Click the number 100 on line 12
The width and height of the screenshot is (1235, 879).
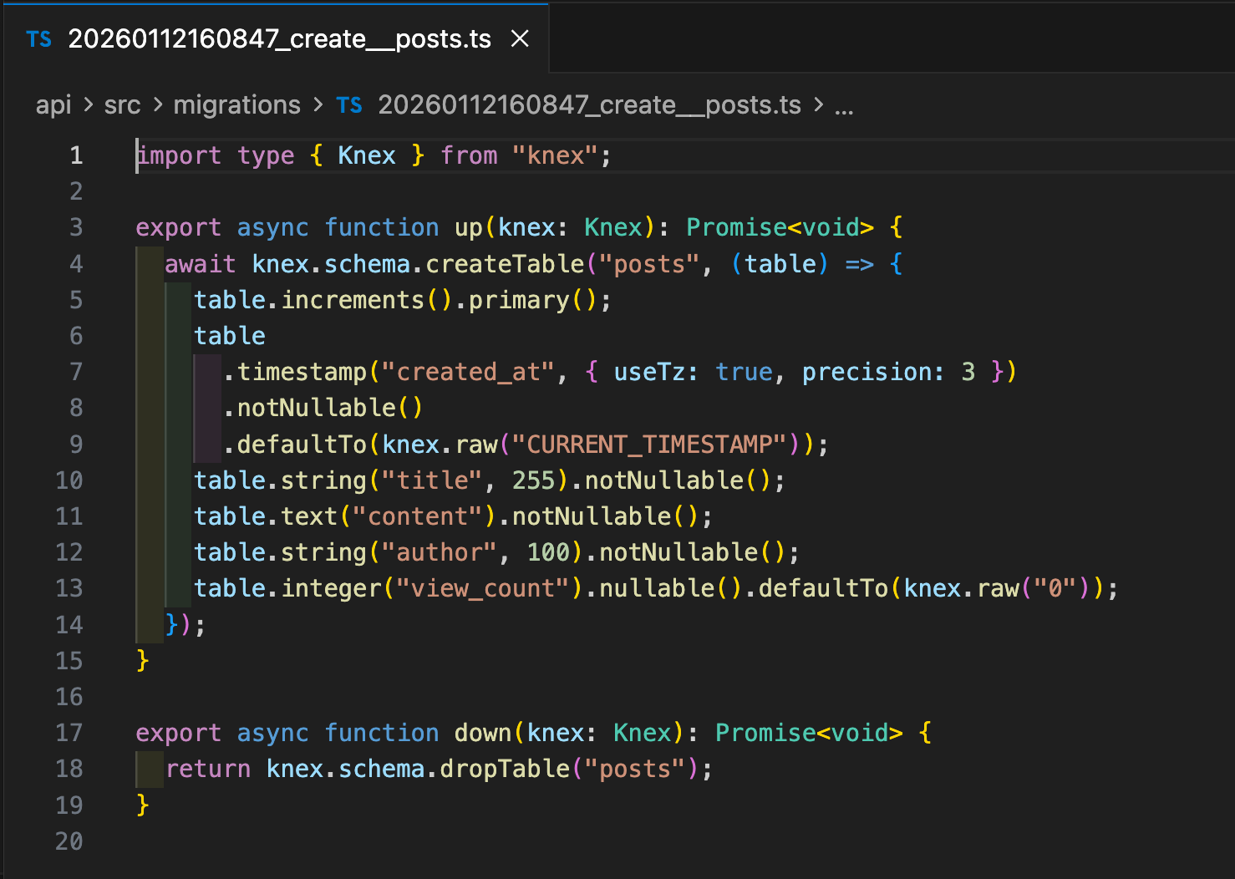(548, 552)
